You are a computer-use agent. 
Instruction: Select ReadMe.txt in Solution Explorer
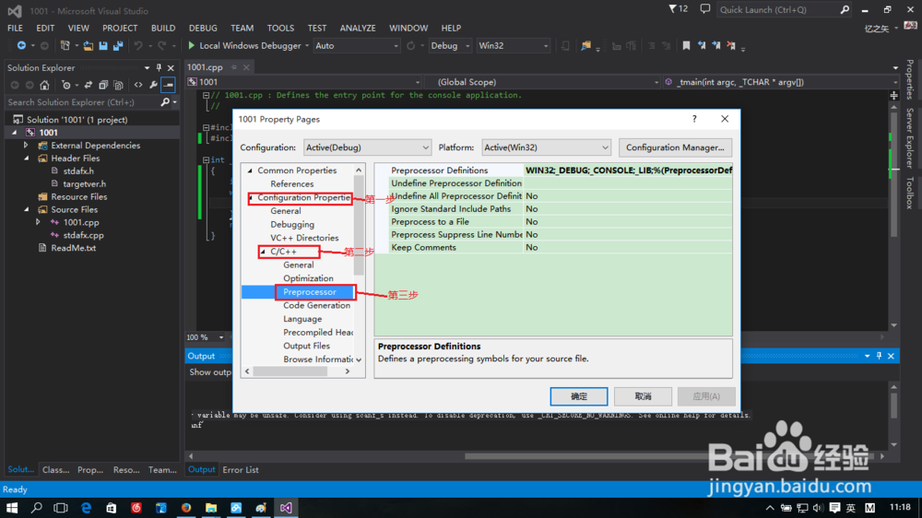[74, 248]
